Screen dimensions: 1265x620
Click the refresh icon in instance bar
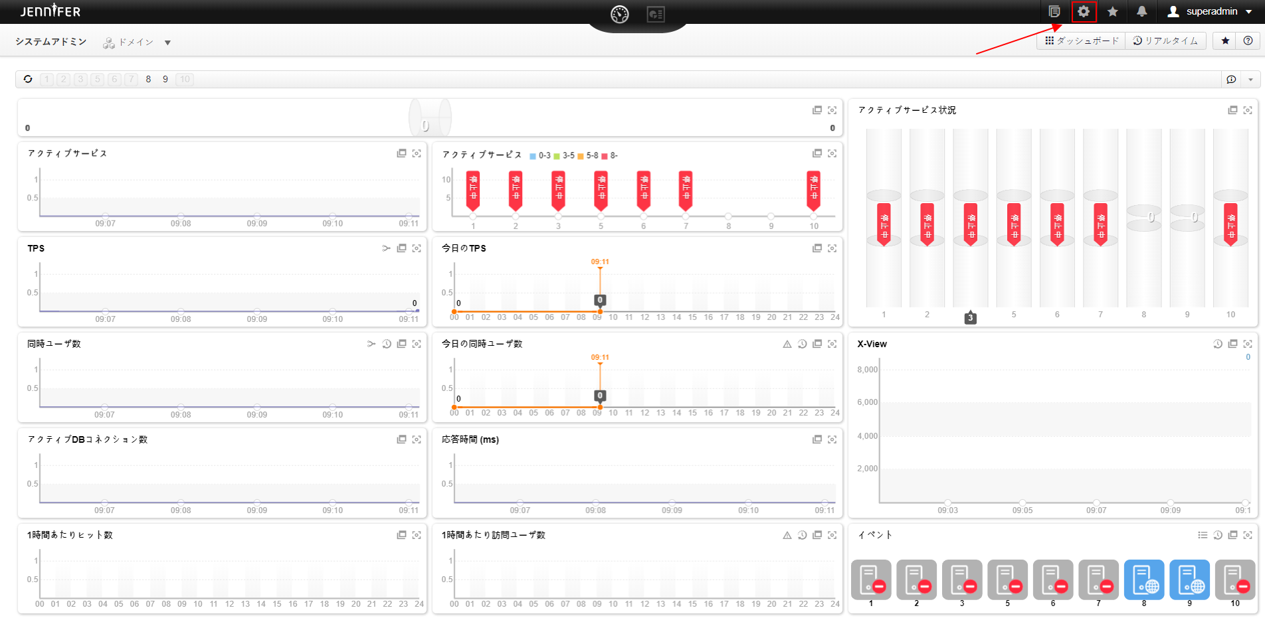(28, 79)
